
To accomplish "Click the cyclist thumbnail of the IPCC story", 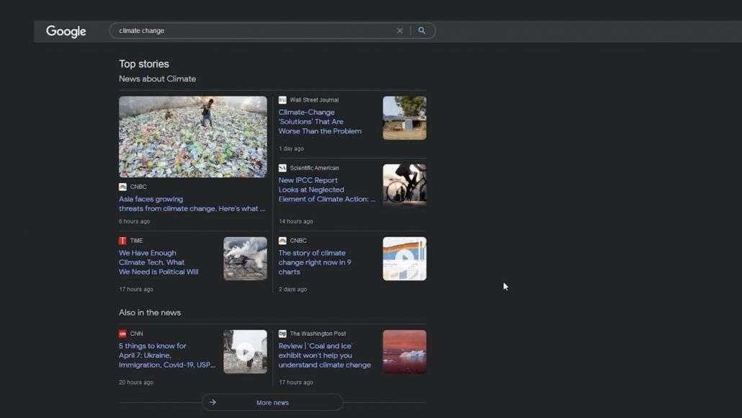I will [405, 186].
